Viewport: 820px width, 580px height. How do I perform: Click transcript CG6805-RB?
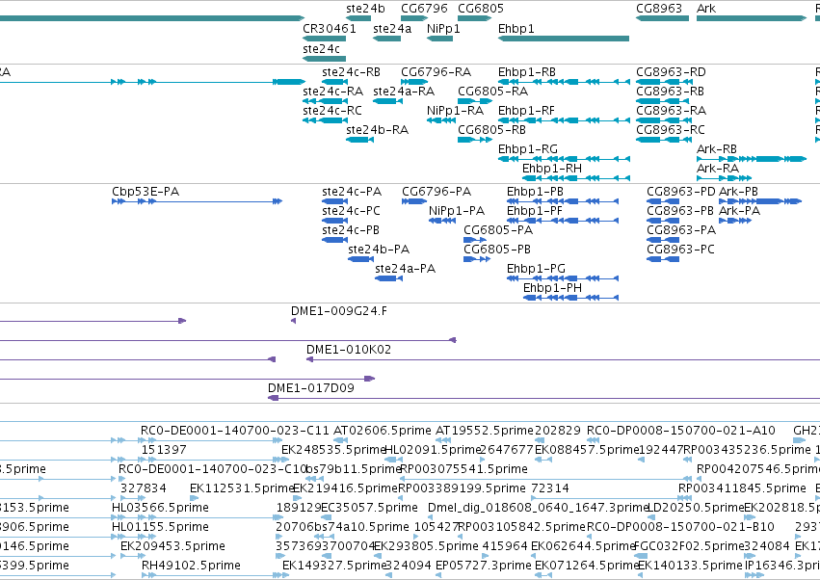click(x=474, y=140)
